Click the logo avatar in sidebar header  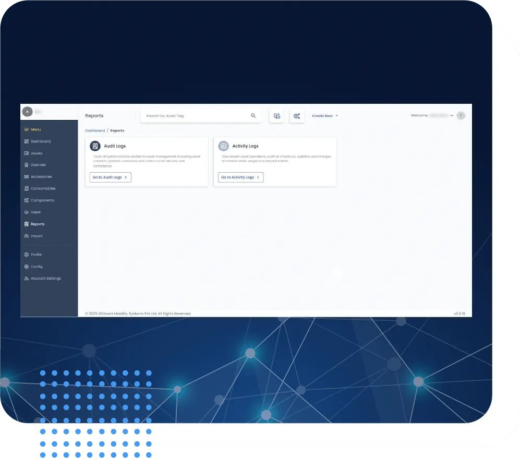click(x=27, y=112)
